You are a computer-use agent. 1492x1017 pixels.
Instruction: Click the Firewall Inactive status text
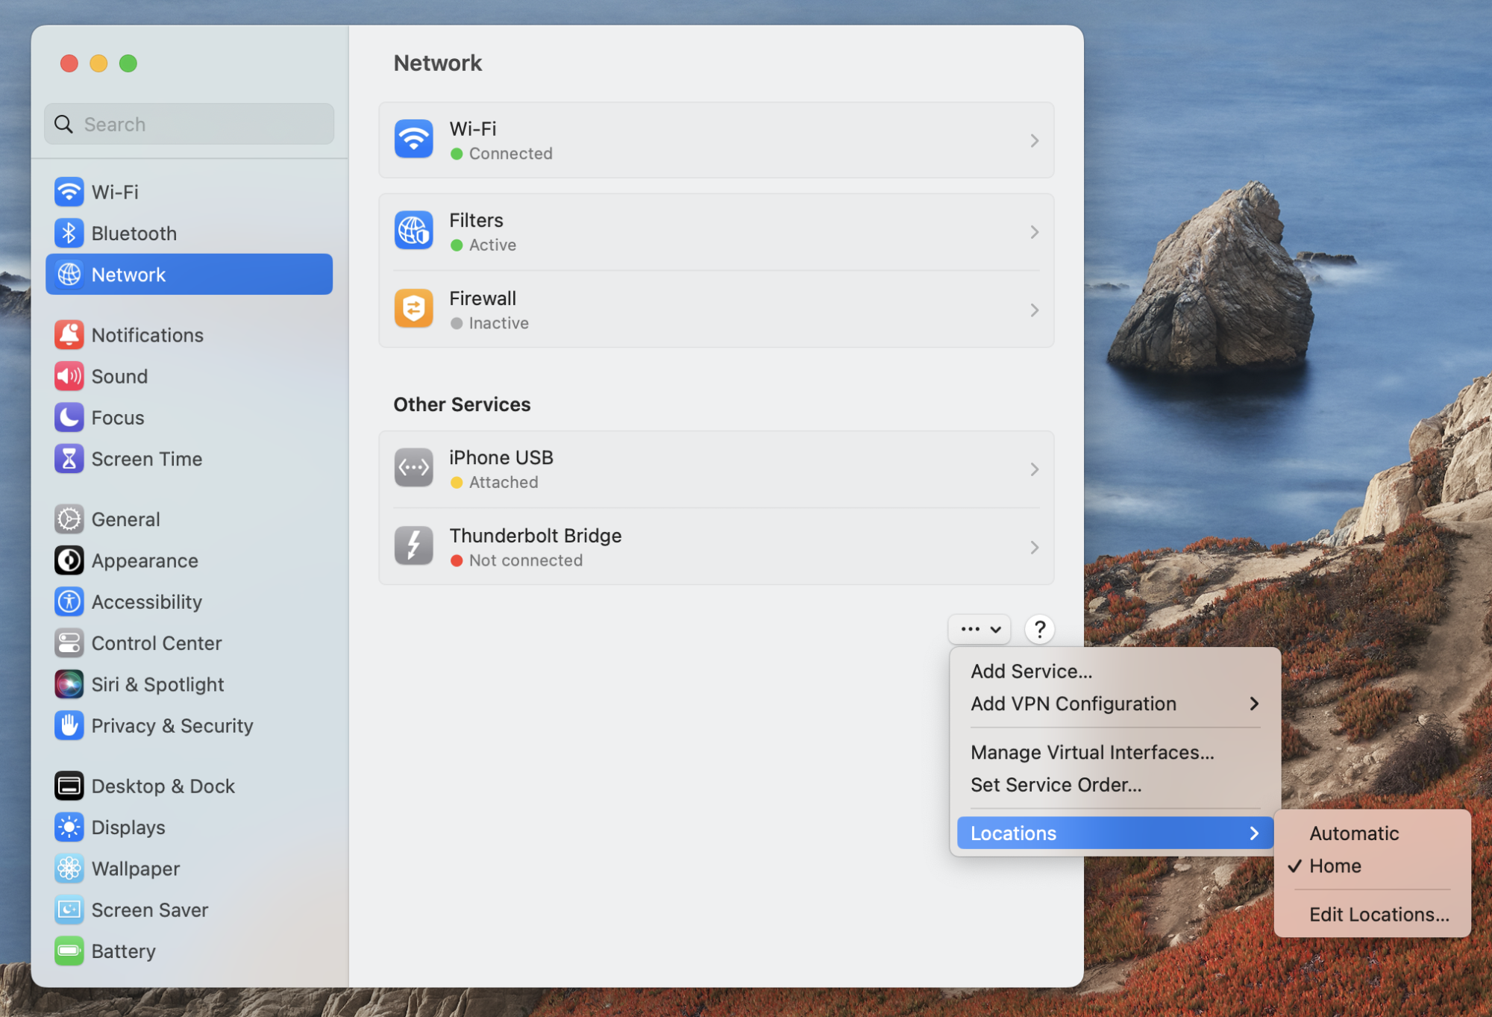[x=499, y=323]
